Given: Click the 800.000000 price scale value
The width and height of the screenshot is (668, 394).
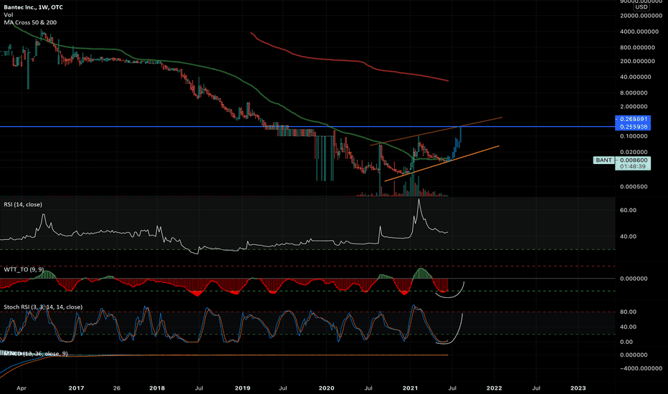Looking at the screenshot, I should (637, 47).
